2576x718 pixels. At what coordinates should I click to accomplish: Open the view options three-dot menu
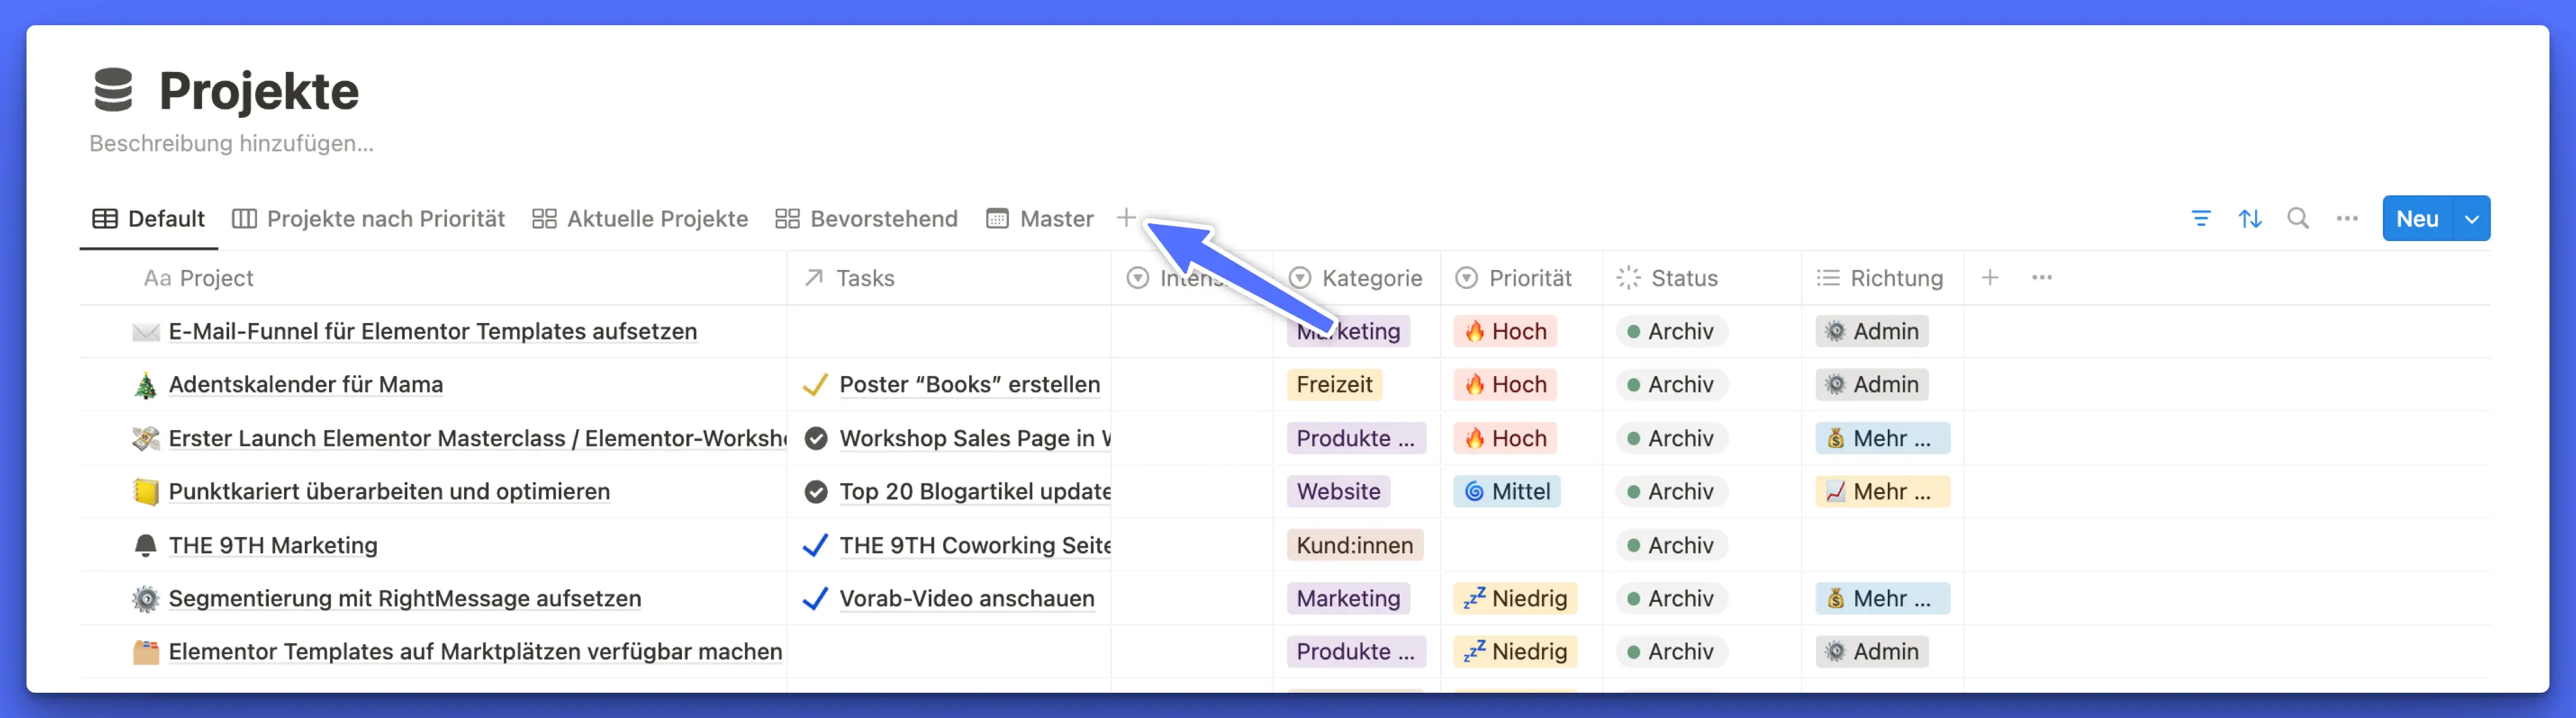click(x=2346, y=219)
